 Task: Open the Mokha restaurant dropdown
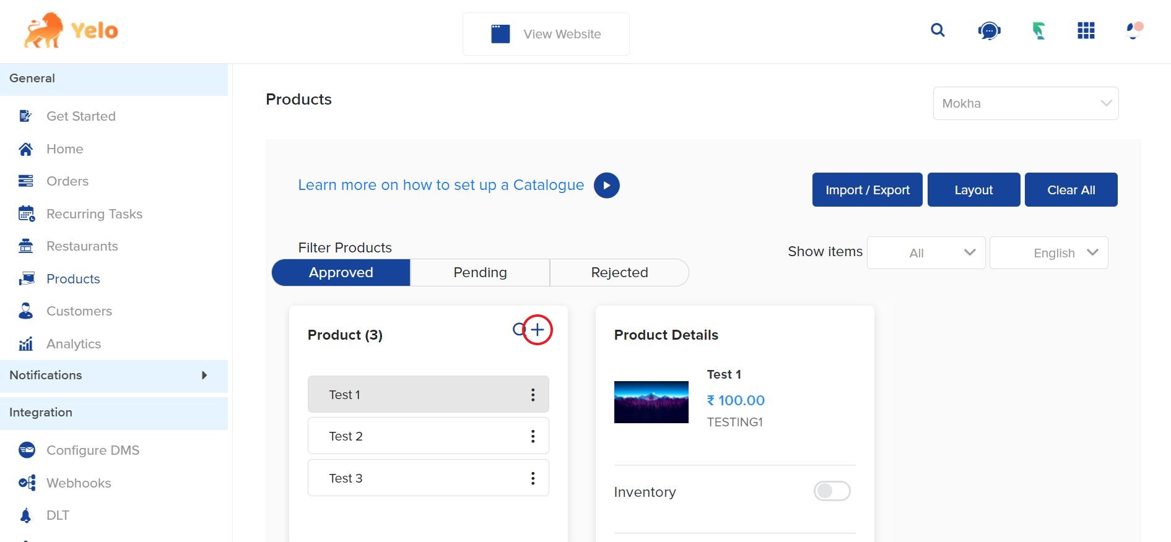click(1025, 103)
